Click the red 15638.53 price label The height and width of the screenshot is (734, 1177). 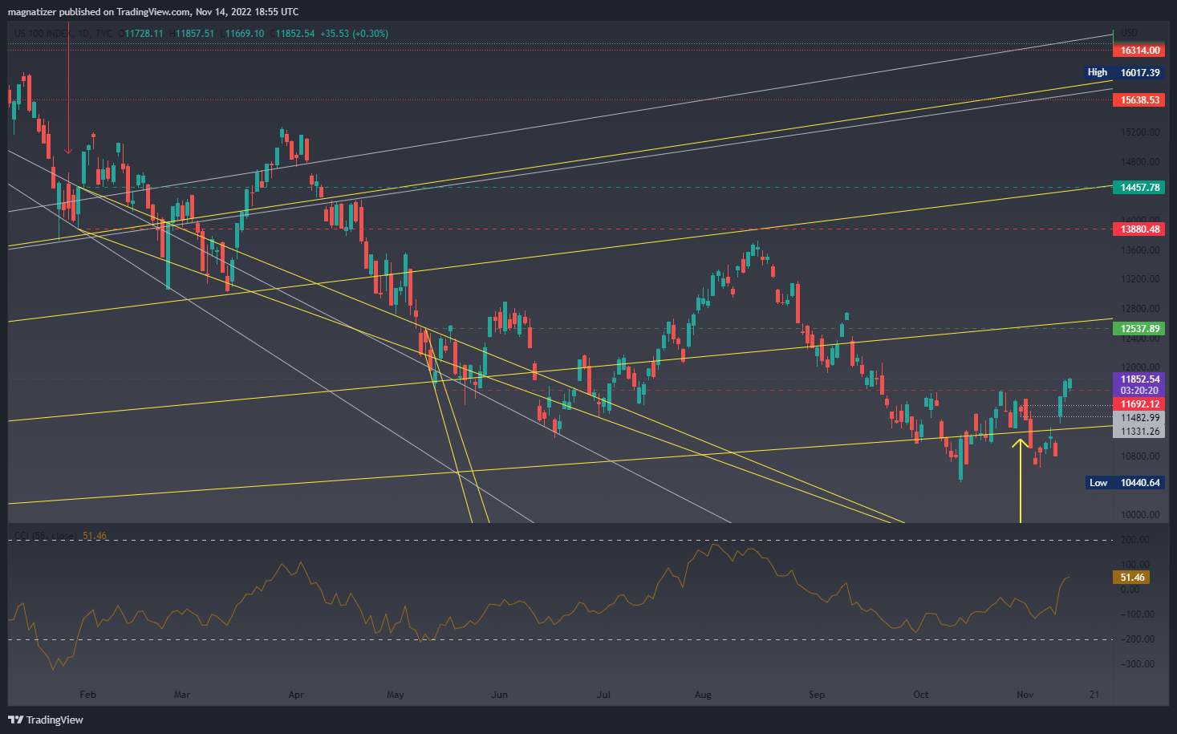[1139, 100]
